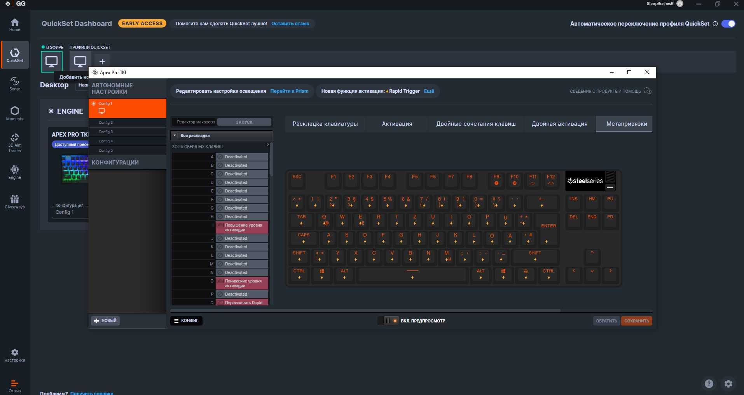Switch to Редактор макросов mode

pos(196,122)
